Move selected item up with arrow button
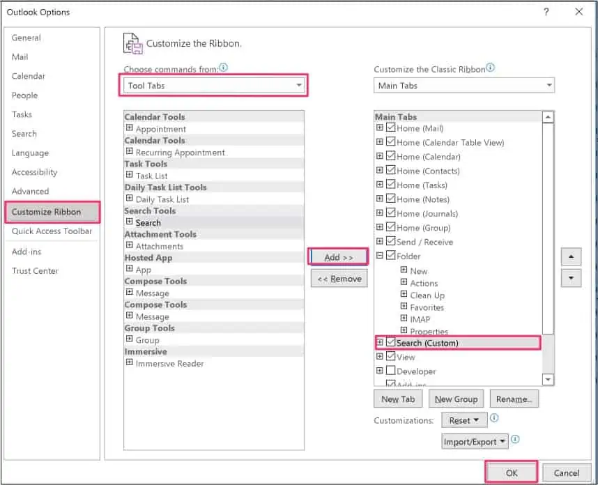This screenshot has height=485, width=598. (x=571, y=257)
